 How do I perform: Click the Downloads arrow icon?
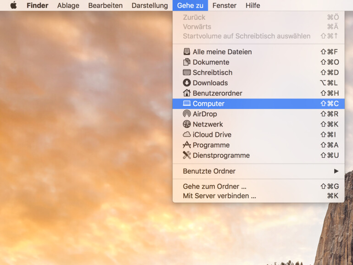pyautogui.click(x=187, y=83)
